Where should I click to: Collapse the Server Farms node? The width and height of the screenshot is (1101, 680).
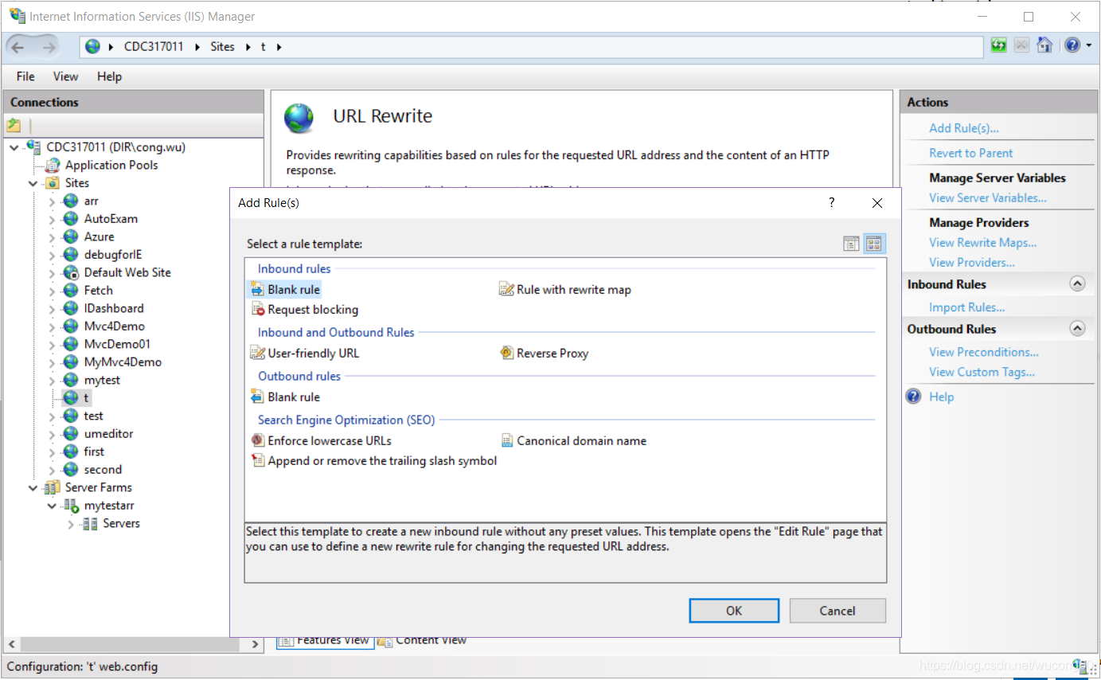(x=33, y=487)
